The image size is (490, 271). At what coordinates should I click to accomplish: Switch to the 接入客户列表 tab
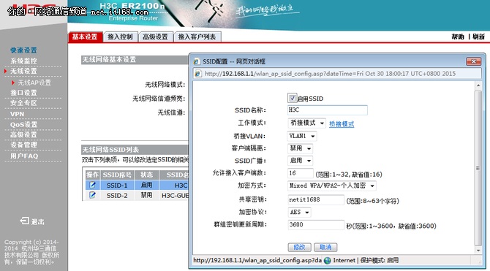pyautogui.click(x=197, y=37)
